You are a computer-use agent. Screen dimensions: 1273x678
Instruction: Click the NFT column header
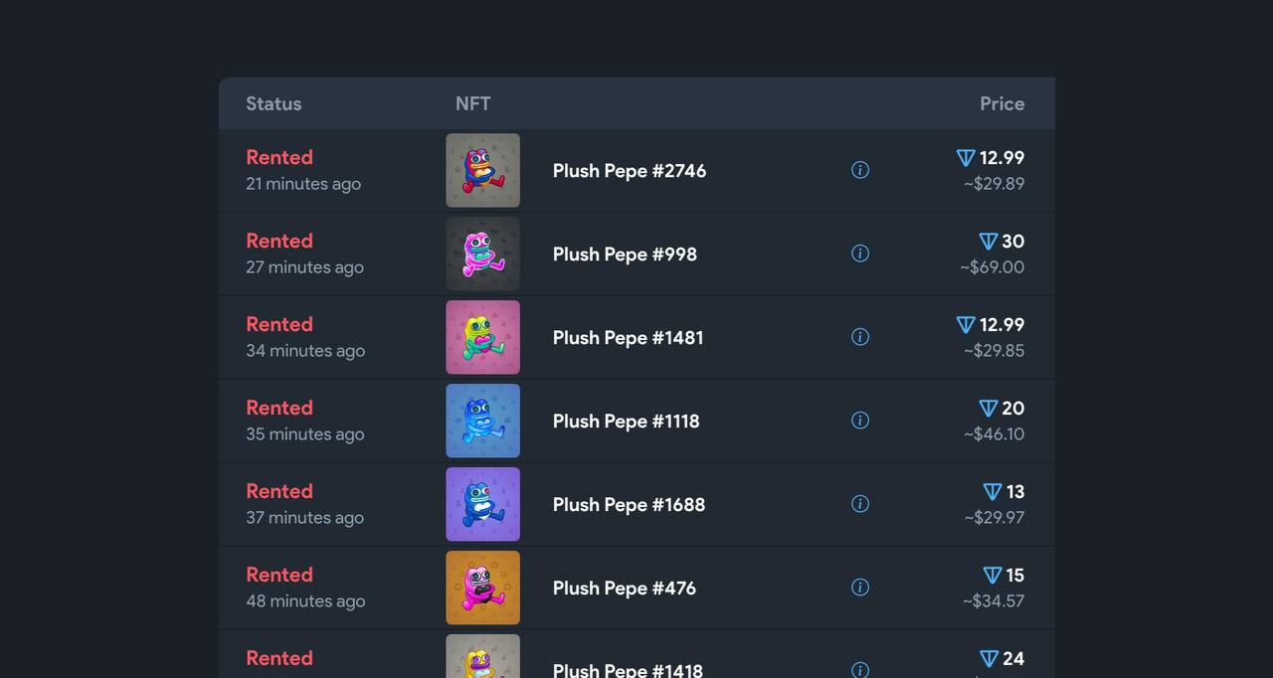coord(472,103)
